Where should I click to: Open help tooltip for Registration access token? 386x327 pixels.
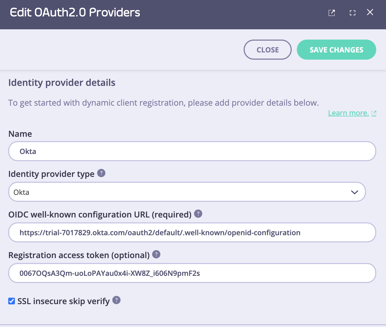pyautogui.click(x=156, y=255)
